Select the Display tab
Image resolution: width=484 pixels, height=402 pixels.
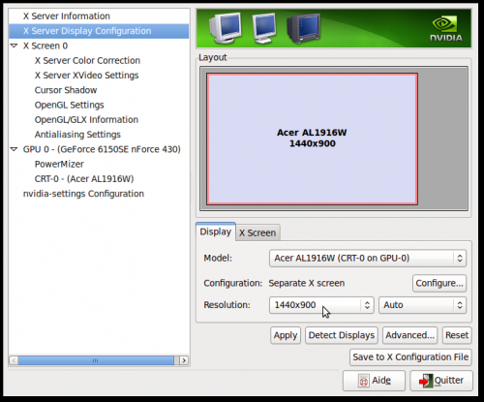tap(216, 232)
